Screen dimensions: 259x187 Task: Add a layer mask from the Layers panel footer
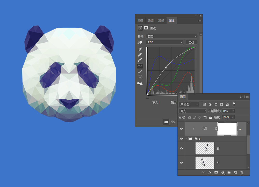[216, 172]
